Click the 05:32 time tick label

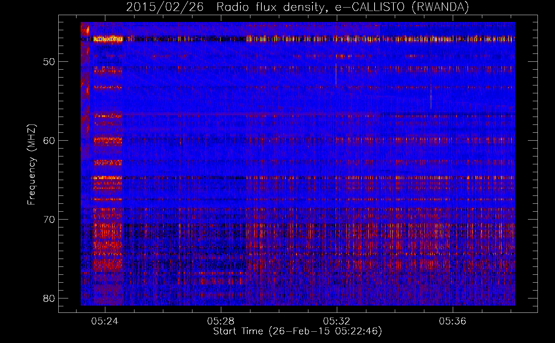[337, 321]
